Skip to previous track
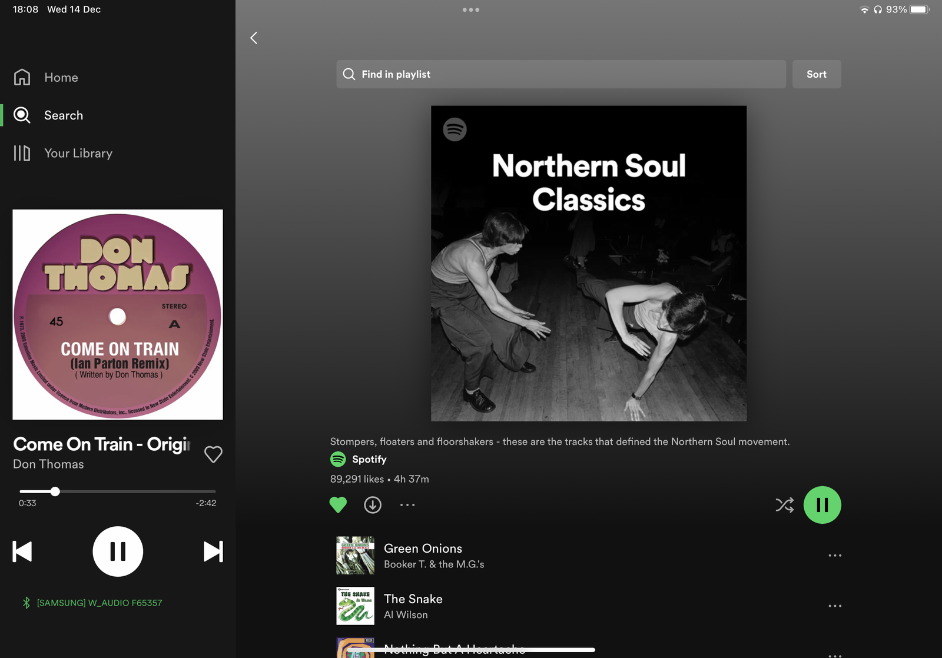The height and width of the screenshot is (658, 942). click(x=22, y=551)
